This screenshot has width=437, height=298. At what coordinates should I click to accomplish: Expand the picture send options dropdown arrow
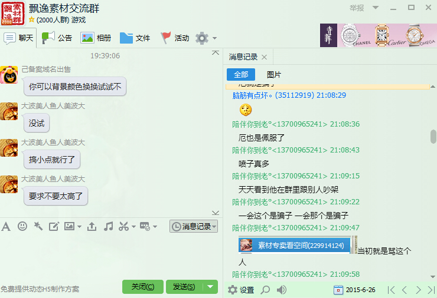click(x=79, y=227)
